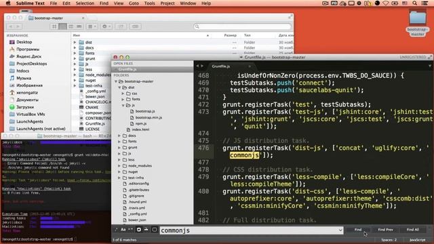Image resolution: width=434 pixels, height=244 pixels.
Task: Go back in the Finder window
Action: [11, 26]
